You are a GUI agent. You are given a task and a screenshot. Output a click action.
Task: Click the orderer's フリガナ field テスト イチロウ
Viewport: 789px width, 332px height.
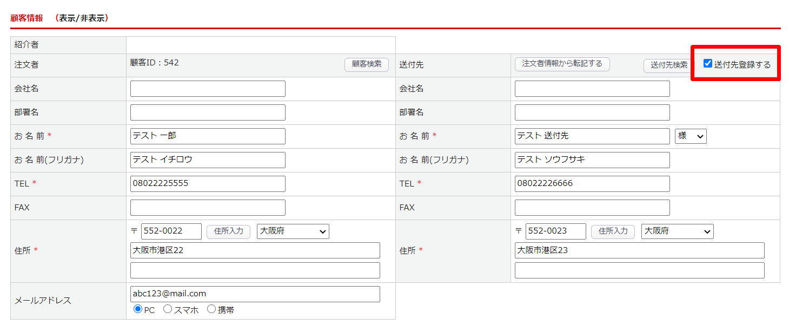pos(208,160)
